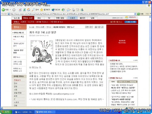Open the Back button history dropdown arrow
Screen dimensions: 152x114
click(x=10, y=10)
